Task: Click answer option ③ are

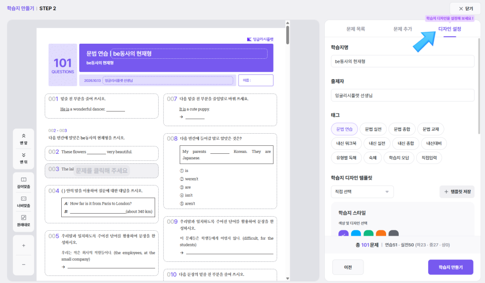Action: 185,187
